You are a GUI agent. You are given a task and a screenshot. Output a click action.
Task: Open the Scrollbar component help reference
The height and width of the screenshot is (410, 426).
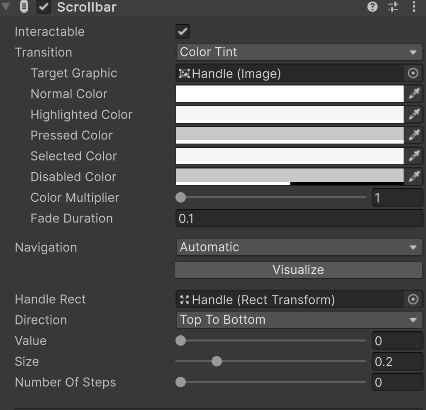[372, 7]
